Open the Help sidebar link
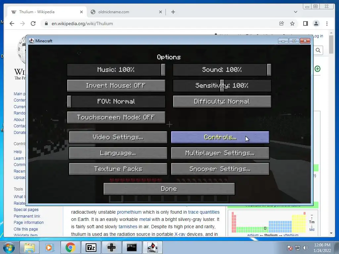The image size is (339, 254). tap(18, 151)
